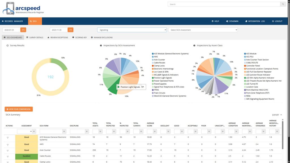Open calendar picker for 2023-11-30 date
The image size is (290, 163).
(71, 30)
